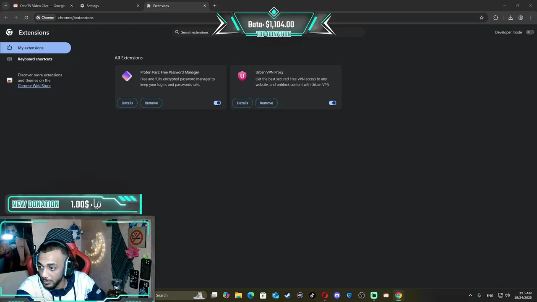Click the Urban VPN pink shield icon
Screen dimensions: 537x302
(x=242, y=76)
